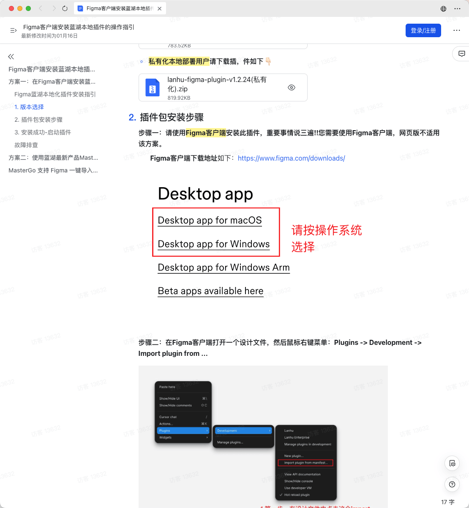Click the highlighted Figma客户端 text in step one

click(206, 133)
